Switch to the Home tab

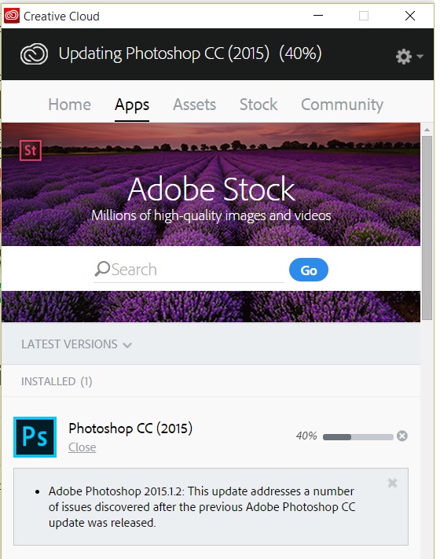pyautogui.click(x=69, y=105)
